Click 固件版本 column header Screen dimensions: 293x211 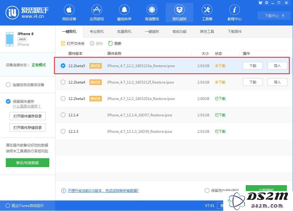point(75,54)
